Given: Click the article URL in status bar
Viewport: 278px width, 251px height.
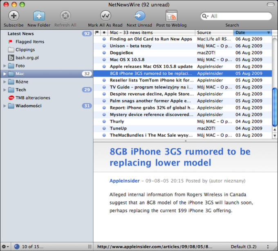Looking at the screenshot, I should (155, 247).
